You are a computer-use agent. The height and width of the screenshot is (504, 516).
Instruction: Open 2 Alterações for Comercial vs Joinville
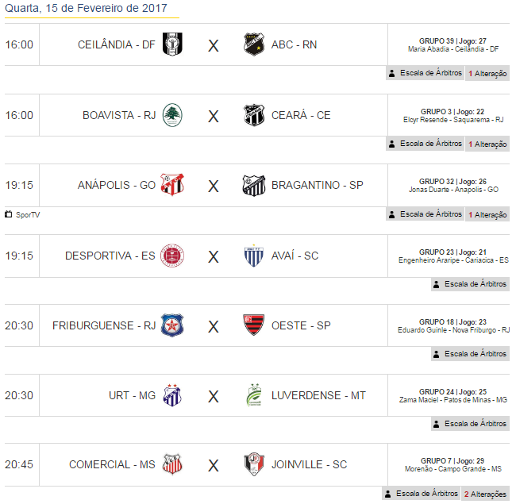click(486, 494)
